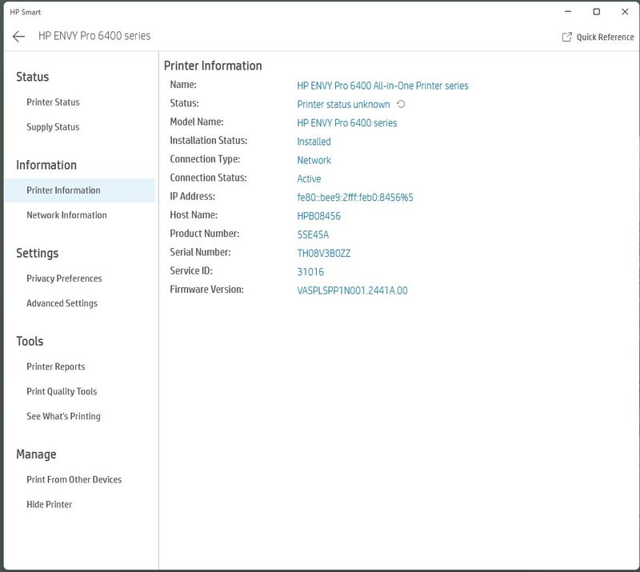Select Print From Other Devices
The height and width of the screenshot is (572, 640).
click(x=74, y=479)
